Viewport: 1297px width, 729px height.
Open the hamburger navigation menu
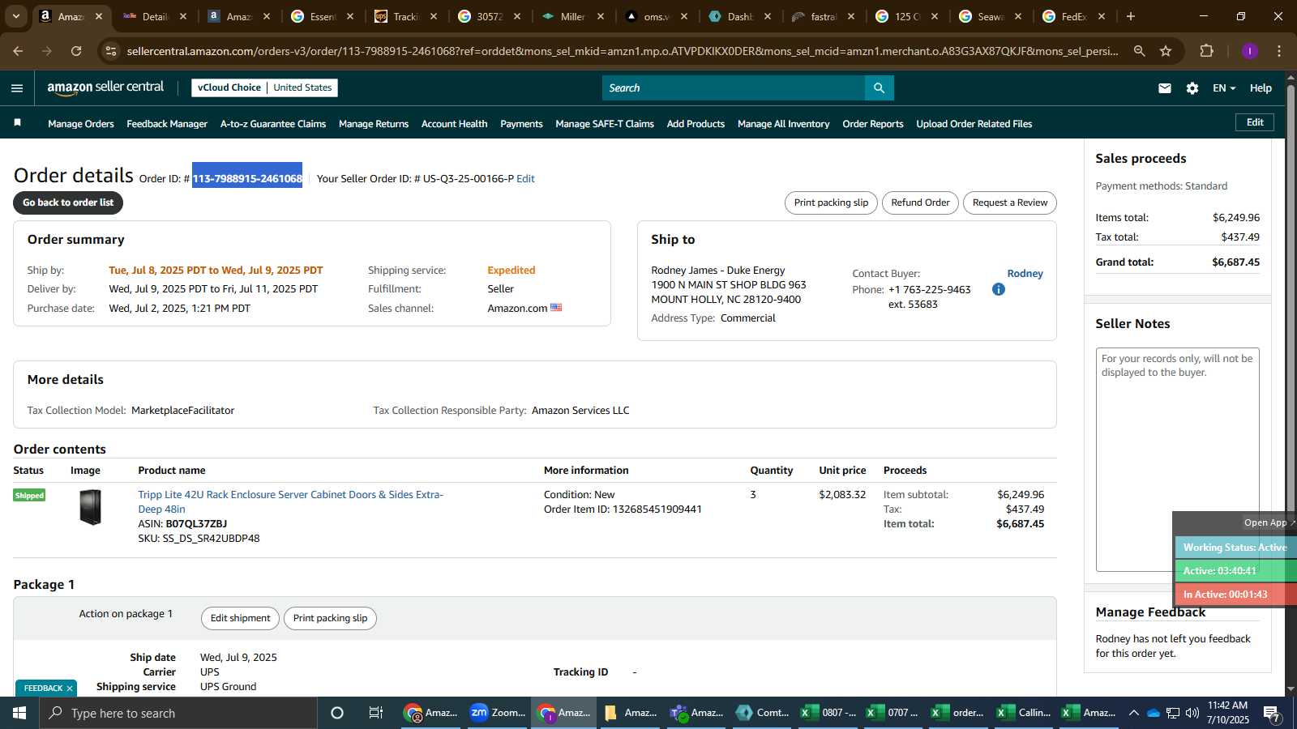click(17, 88)
